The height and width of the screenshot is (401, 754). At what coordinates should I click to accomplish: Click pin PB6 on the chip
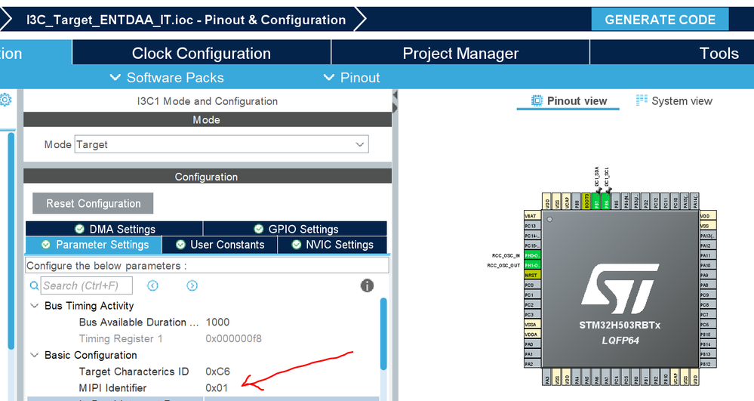pyautogui.click(x=606, y=201)
